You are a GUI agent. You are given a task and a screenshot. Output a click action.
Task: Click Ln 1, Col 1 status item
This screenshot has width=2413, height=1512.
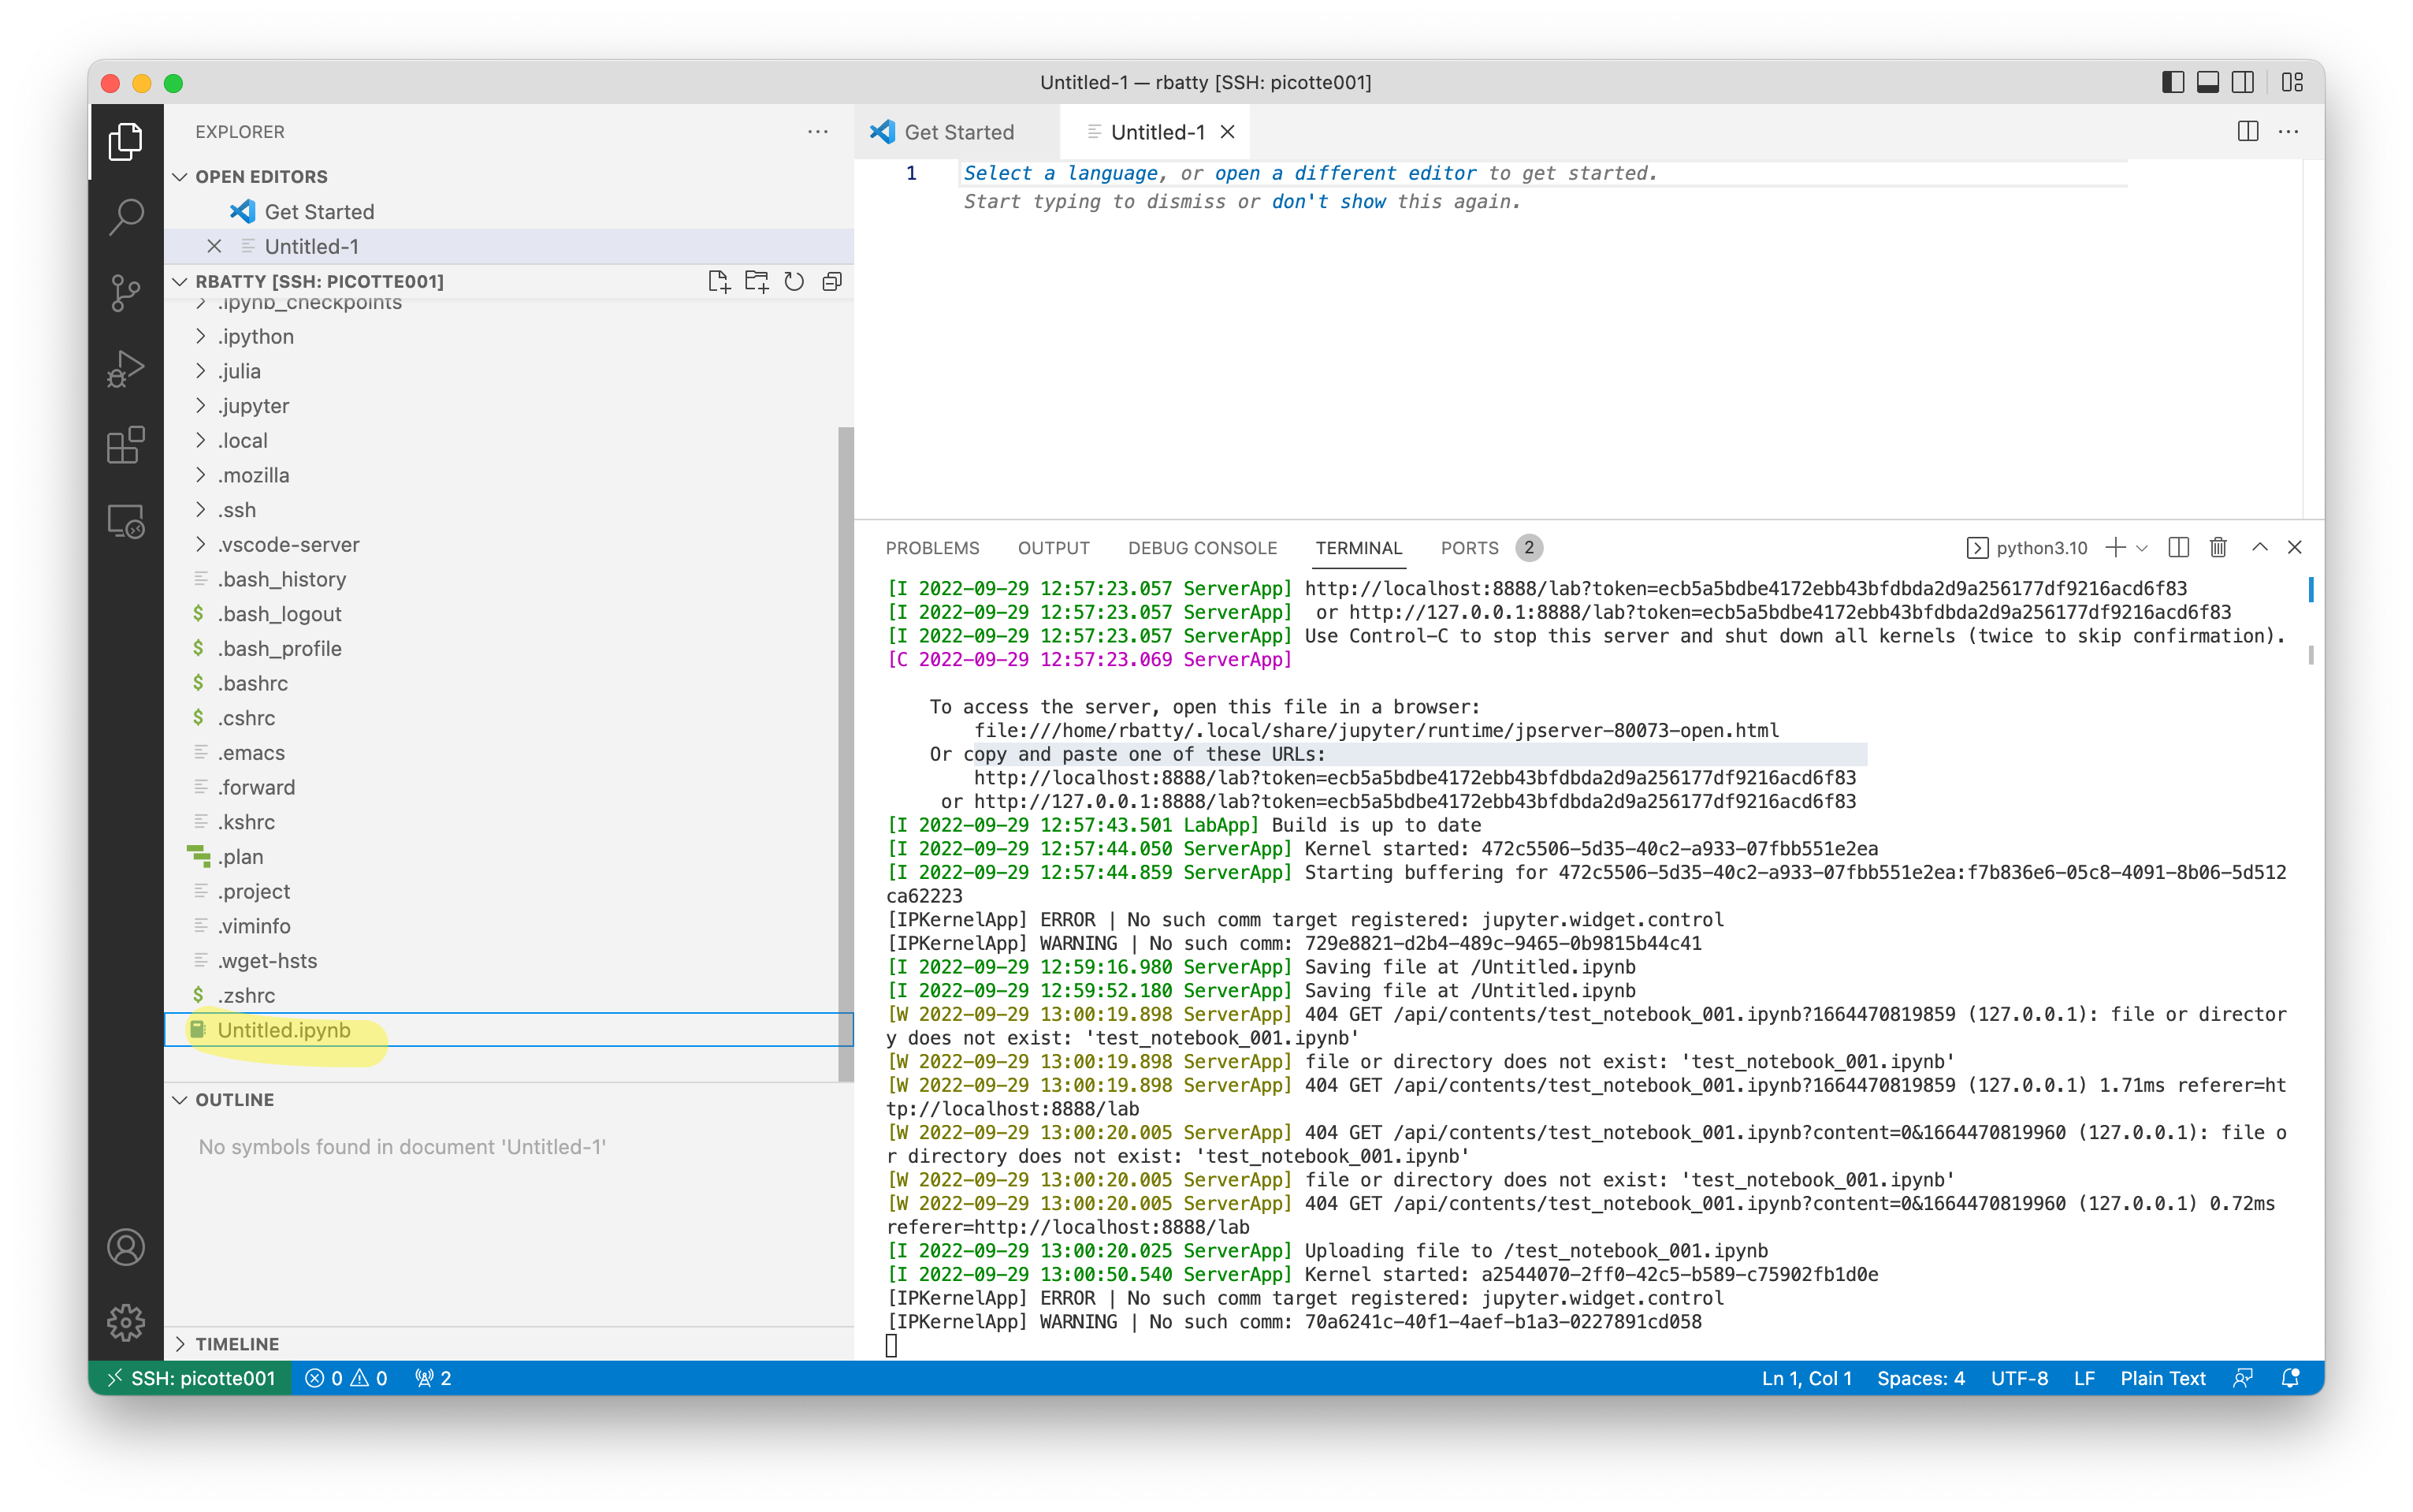coord(1805,1378)
